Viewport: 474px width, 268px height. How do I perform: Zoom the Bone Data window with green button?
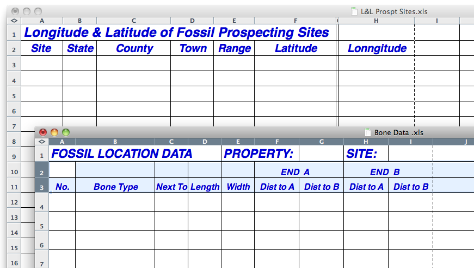click(66, 132)
